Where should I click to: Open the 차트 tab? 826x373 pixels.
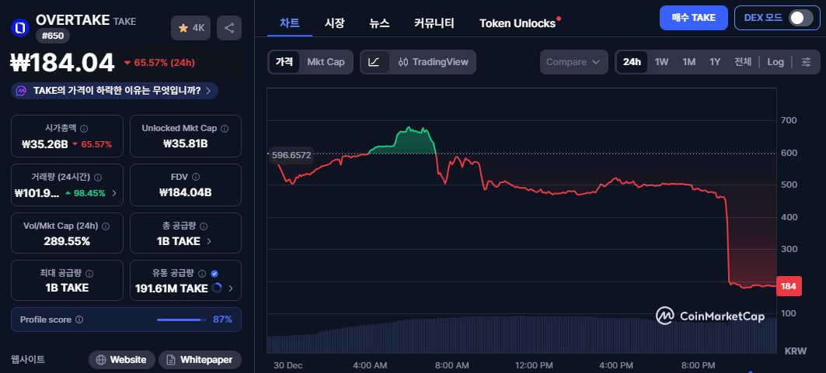pos(290,23)
